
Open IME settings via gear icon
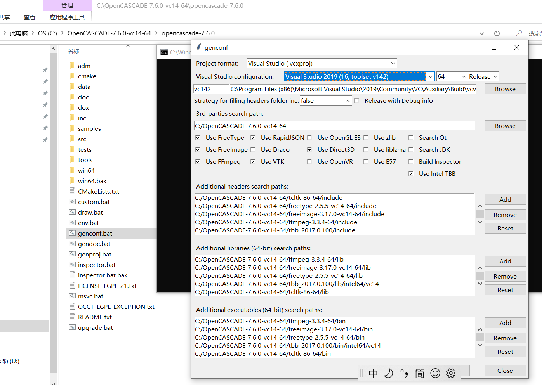click(x=450, y=373)
